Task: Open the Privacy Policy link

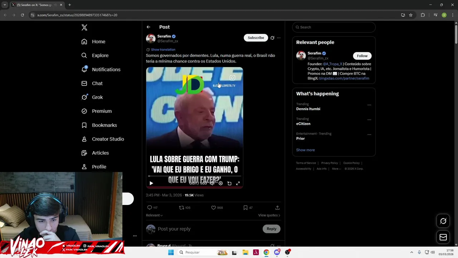Action: [330, 163]
